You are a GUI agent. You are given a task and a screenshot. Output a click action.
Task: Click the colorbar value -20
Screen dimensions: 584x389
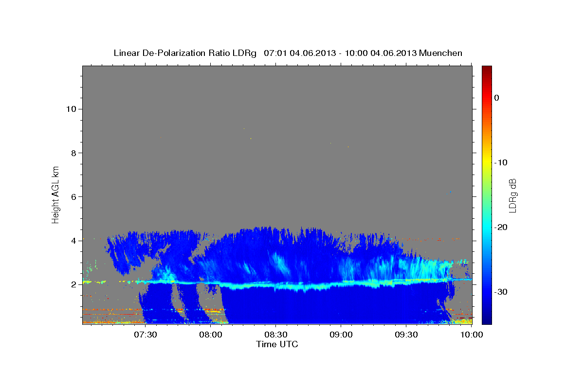click(501, 227)
